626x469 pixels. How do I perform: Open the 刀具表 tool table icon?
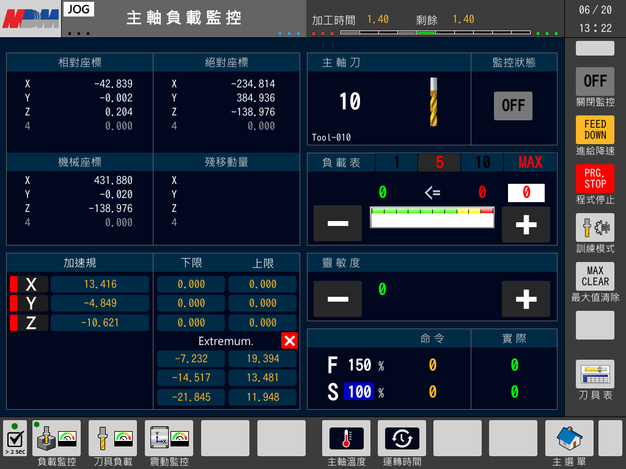[595, 374]
